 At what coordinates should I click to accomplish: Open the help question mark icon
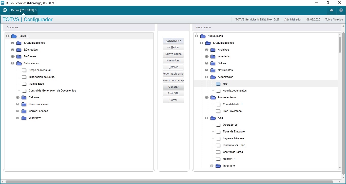click(x=341, y=10)
